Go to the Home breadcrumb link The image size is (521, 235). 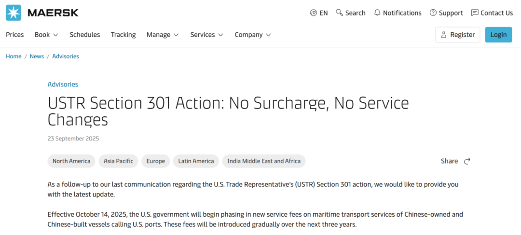click(x=14, y=56)
